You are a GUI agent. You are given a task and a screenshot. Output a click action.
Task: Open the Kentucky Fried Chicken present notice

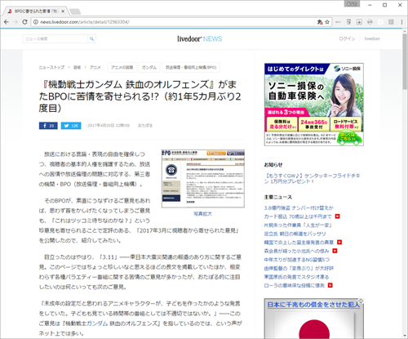coord(313,179)
